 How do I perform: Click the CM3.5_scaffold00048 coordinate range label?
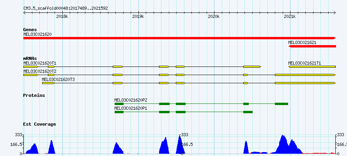point(66,8)
